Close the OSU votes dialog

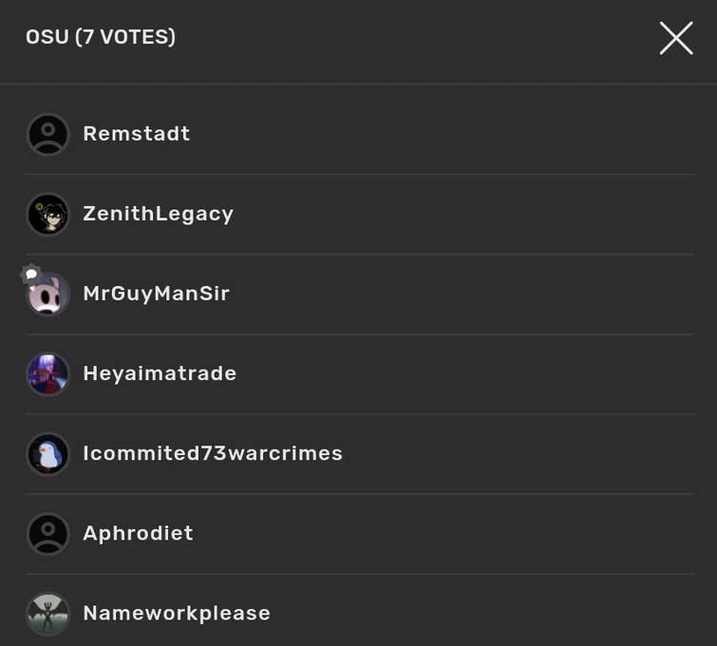tap(675, 38)
